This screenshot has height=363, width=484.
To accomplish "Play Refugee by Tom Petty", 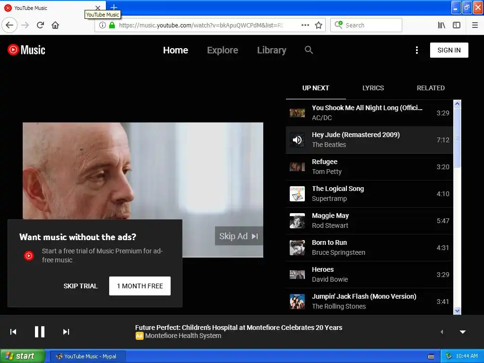I will tap(369, 167).
